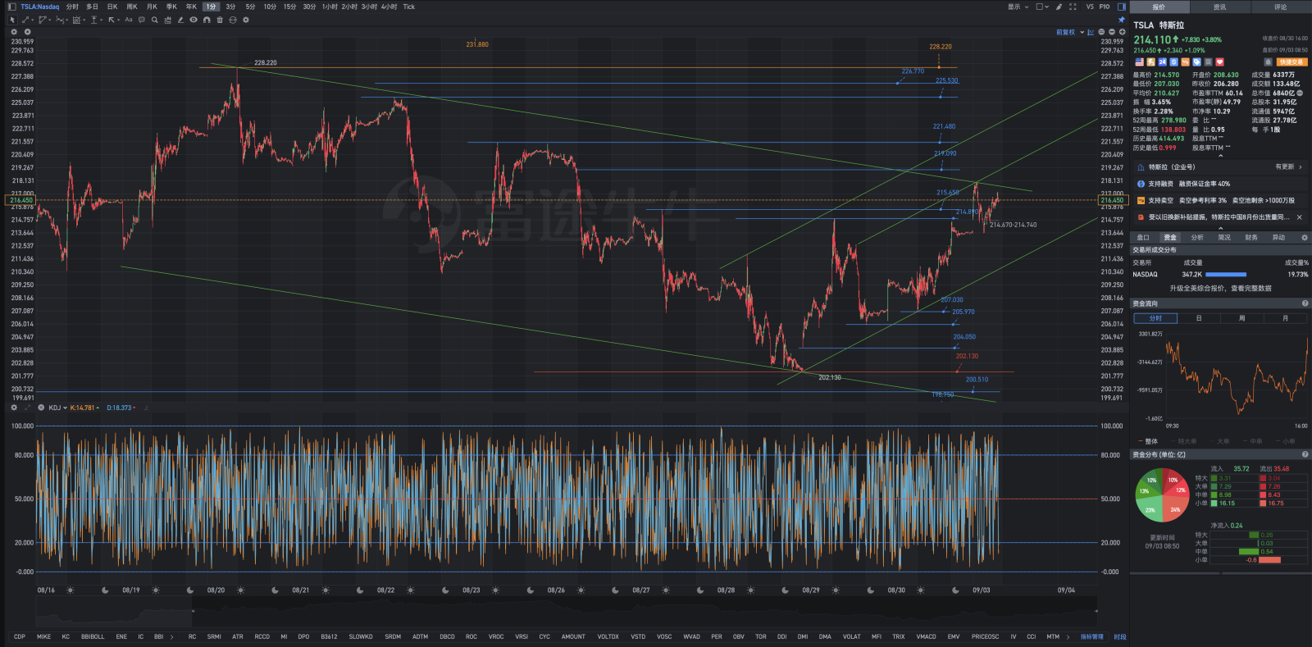Viewport: 1312px width, 647px height.
Task: Click 快捷交易 quick trade button
Action: 1292,62
